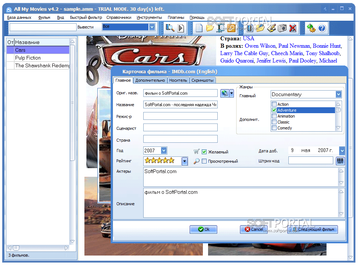The image size is (358, 267).
Task: Click the Cancel button
Action: pyautogui.click(x=254, y=229)
